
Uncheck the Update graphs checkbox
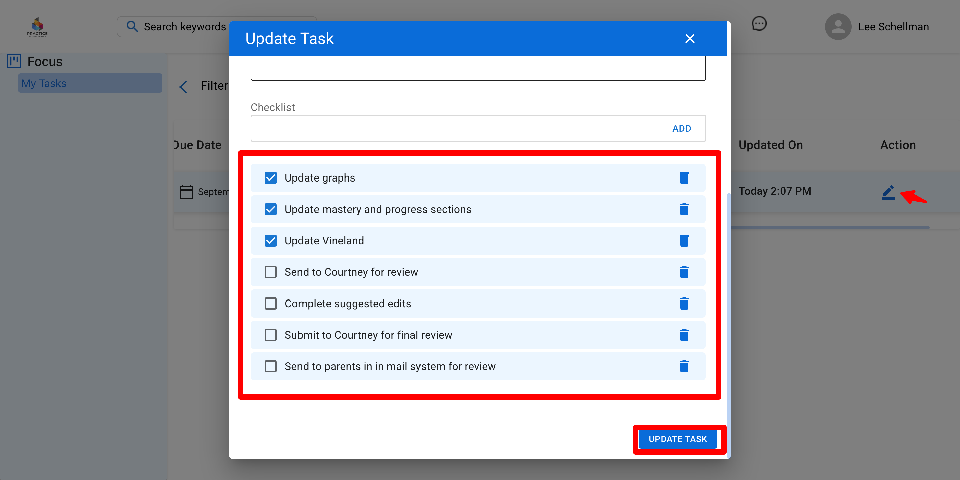[x=270, y=178]
